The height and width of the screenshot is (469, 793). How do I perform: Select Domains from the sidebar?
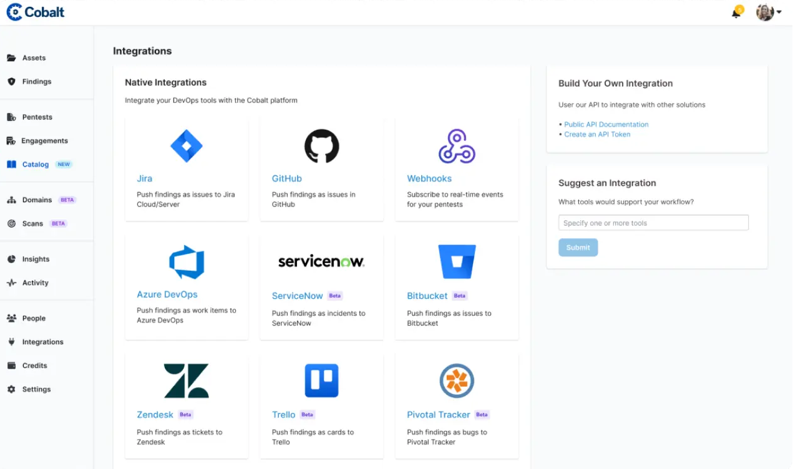pyautogui.click(x=37, y=200)
